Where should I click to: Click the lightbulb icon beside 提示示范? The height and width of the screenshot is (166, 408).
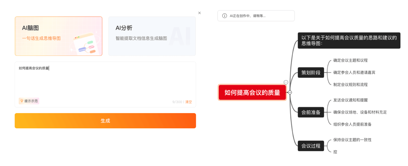coord(21,101)
